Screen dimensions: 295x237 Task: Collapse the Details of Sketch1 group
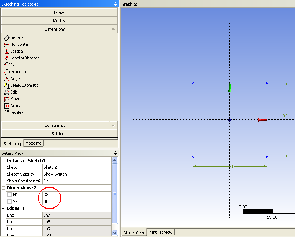click(x=3, y=161)
